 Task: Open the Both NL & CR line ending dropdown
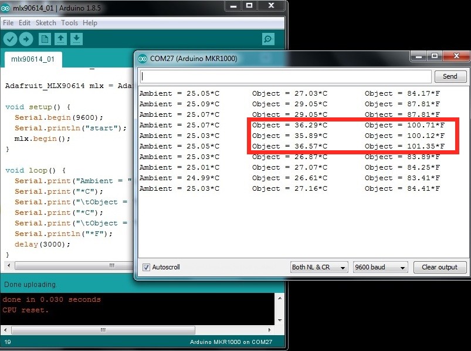319,267
